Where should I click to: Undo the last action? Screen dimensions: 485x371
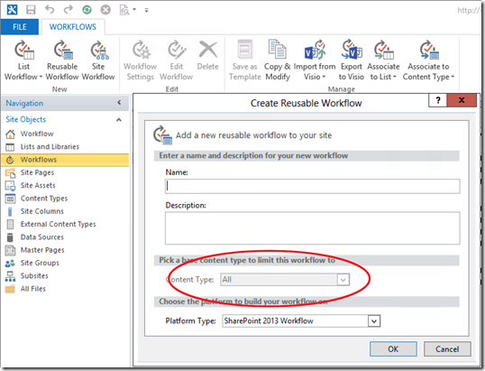[x=50, y=10]
